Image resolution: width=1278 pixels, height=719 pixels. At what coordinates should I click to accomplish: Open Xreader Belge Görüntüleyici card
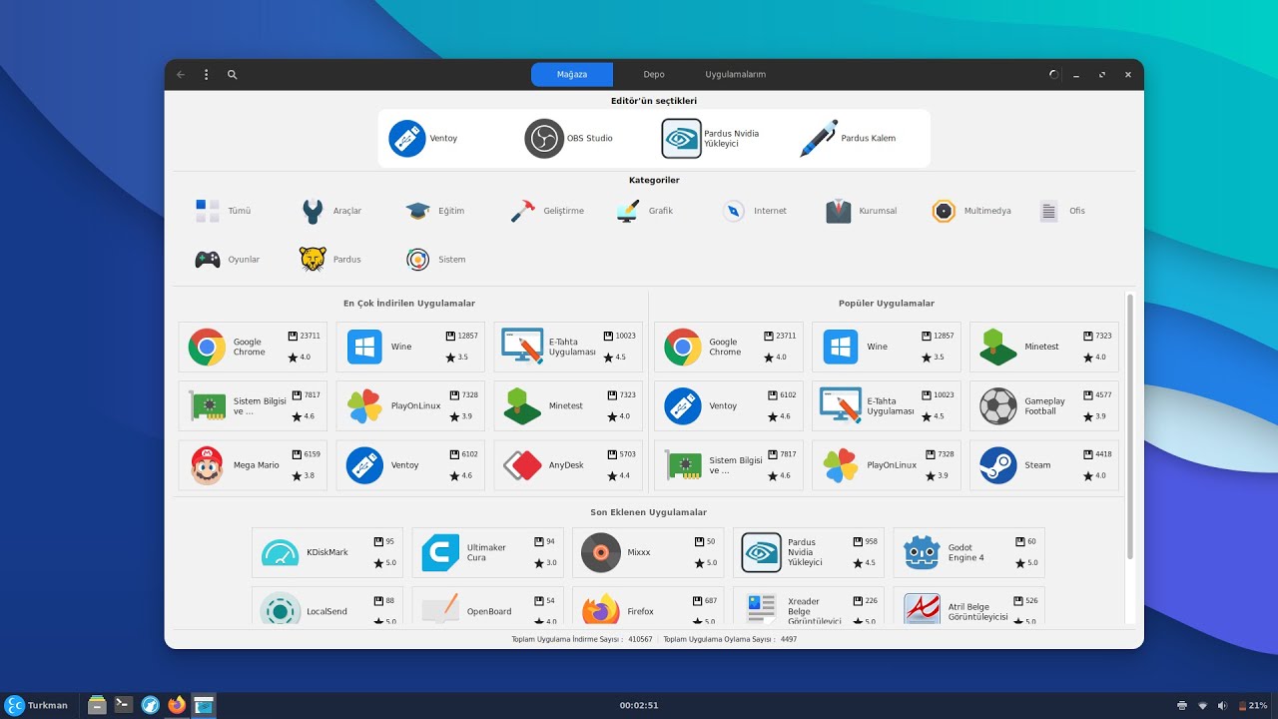tap(809, 606)
